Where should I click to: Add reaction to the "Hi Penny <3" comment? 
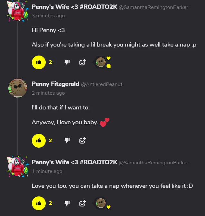pos(82,62)
